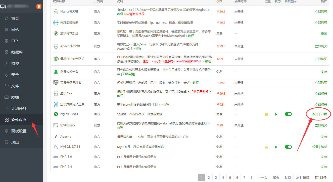Viewport: 333px width, 182px height.
Task: Toggle MySQL 5.7.34 homepage display switch
Action: tap(288, 147)
